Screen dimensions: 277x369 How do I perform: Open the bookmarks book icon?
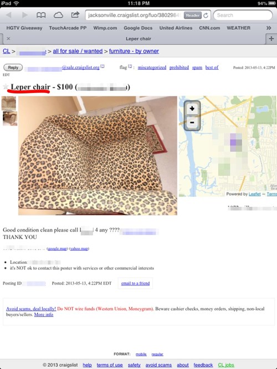41,15
